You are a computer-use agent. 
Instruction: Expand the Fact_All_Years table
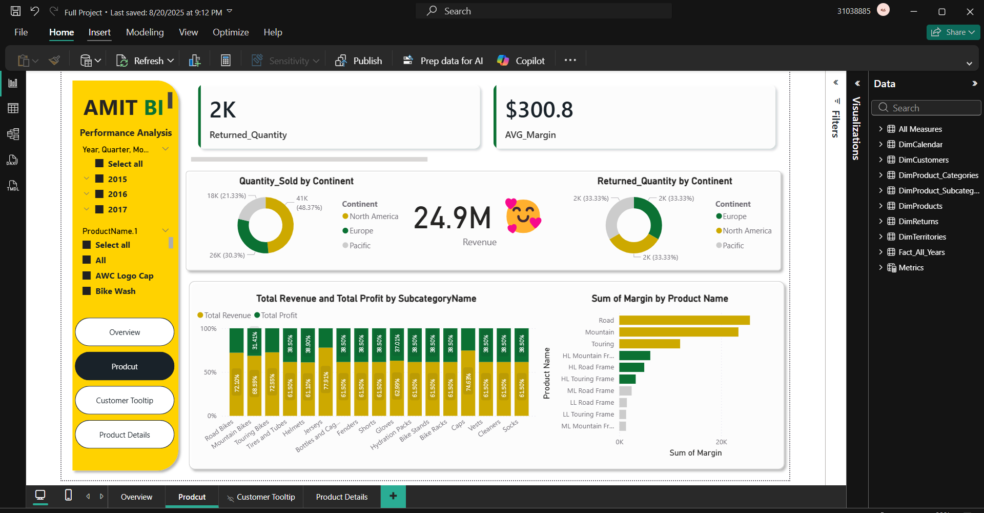[880, 252]
